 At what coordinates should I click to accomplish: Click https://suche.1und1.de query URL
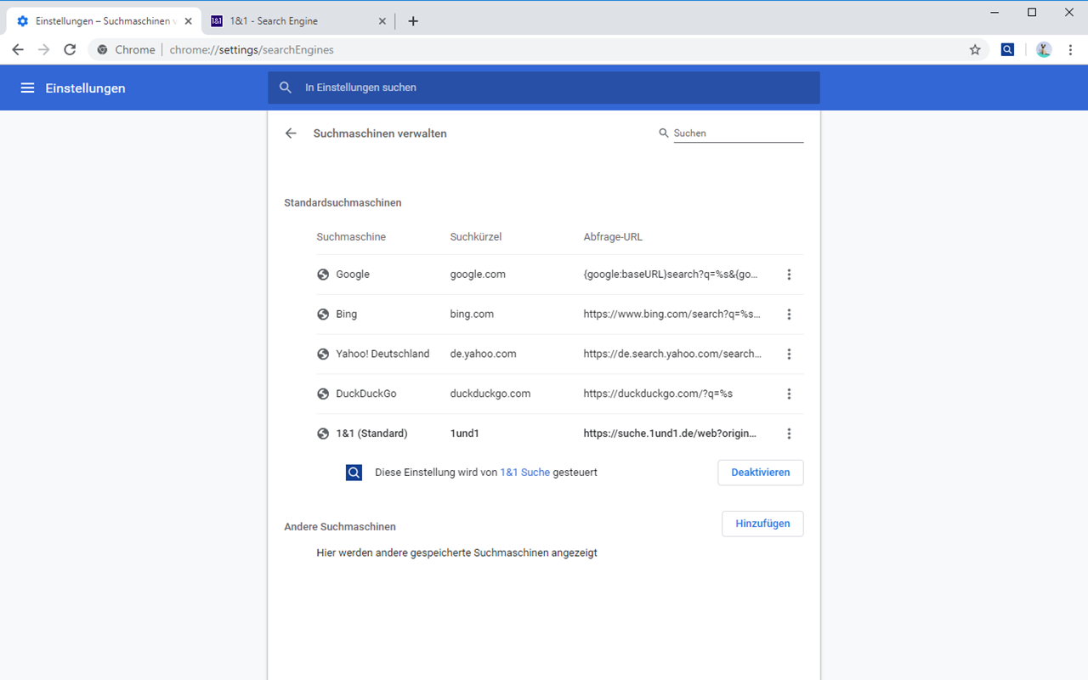coord(670,433)
